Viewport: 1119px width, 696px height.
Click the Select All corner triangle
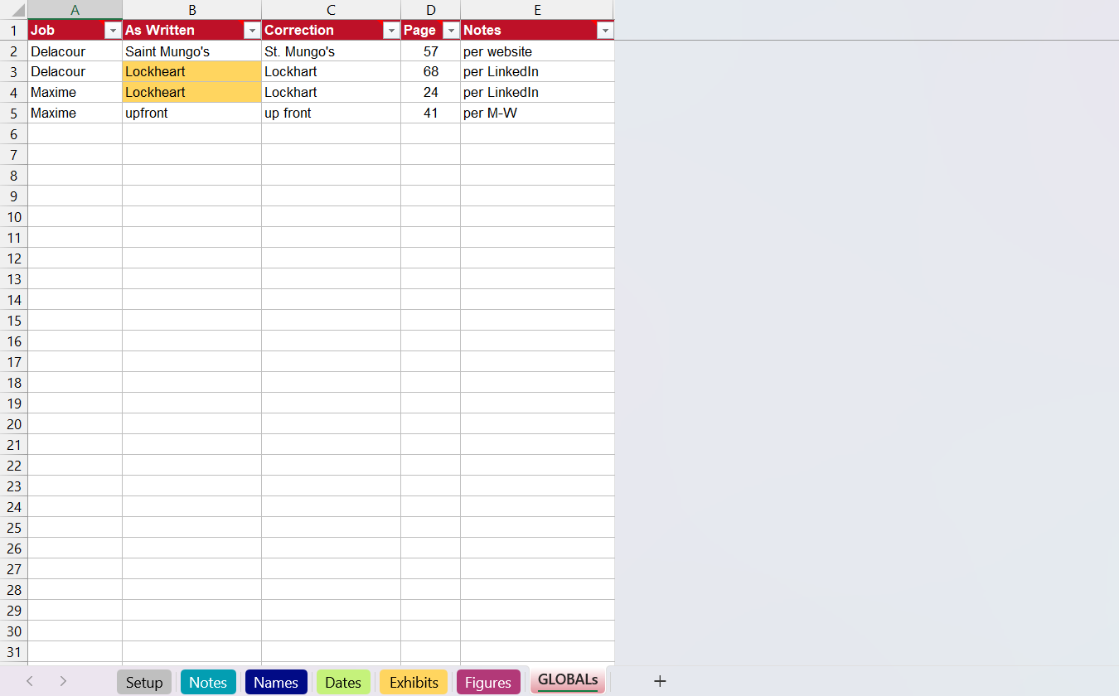(x=17, y=11)
